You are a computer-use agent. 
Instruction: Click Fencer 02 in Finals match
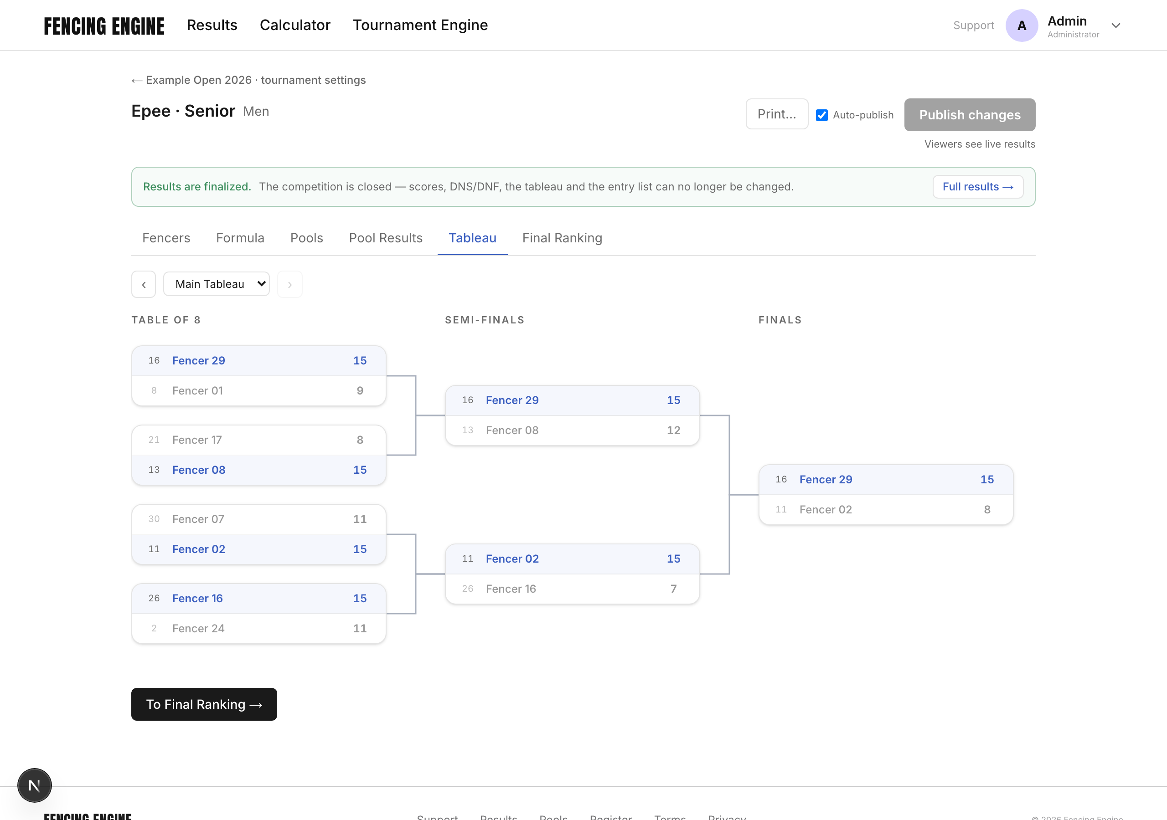886,510
